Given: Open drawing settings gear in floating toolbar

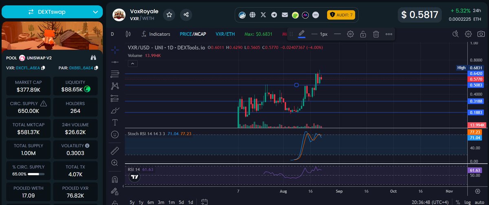Looking at the screenshot, I should click(350, 34).
